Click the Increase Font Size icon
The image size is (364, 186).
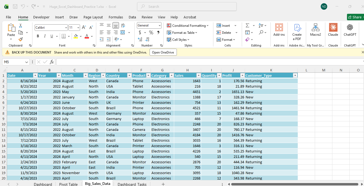(84, 28)
